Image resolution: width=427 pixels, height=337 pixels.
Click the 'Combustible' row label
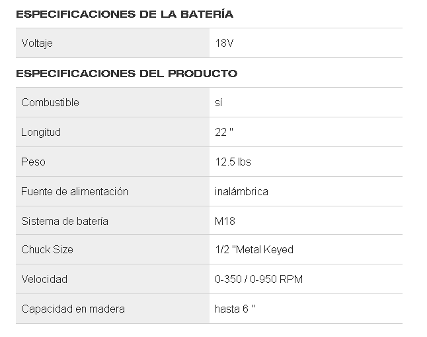click(x=50, y=102)
